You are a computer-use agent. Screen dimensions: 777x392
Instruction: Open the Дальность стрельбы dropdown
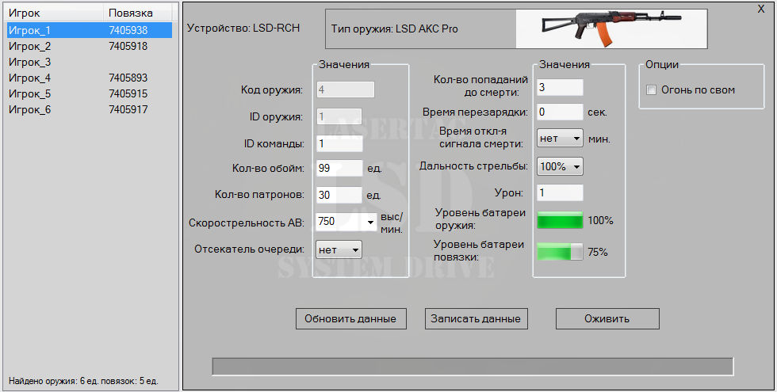[560, 166]
